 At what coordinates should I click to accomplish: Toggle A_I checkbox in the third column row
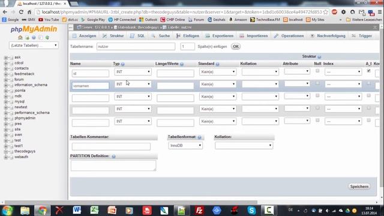368,95
